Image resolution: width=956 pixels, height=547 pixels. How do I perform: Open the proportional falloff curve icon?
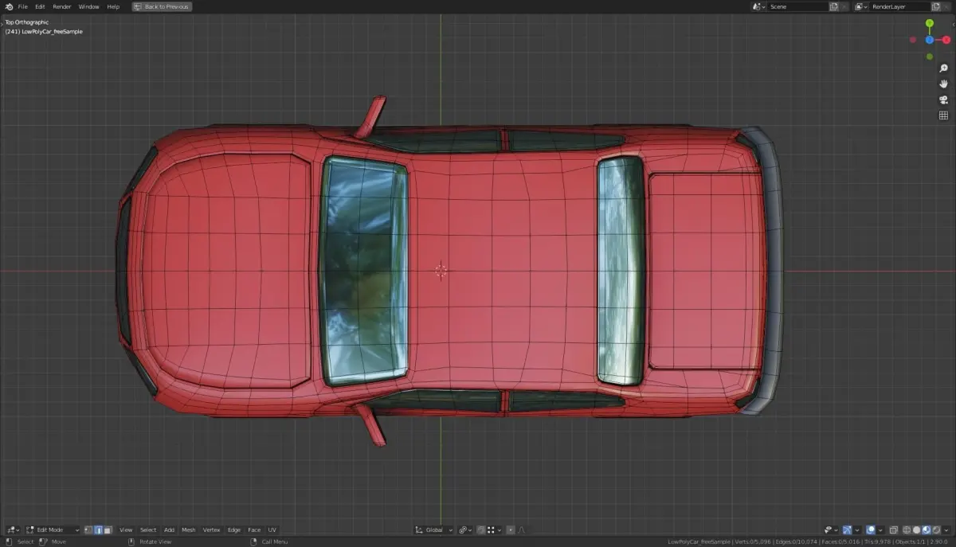coord(521,529)
